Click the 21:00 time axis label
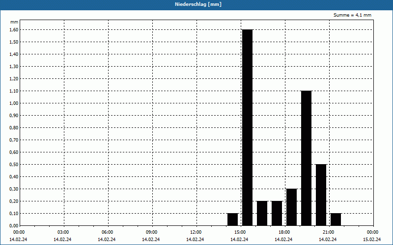Screen dimensions: 393x245 click(328, 232)
